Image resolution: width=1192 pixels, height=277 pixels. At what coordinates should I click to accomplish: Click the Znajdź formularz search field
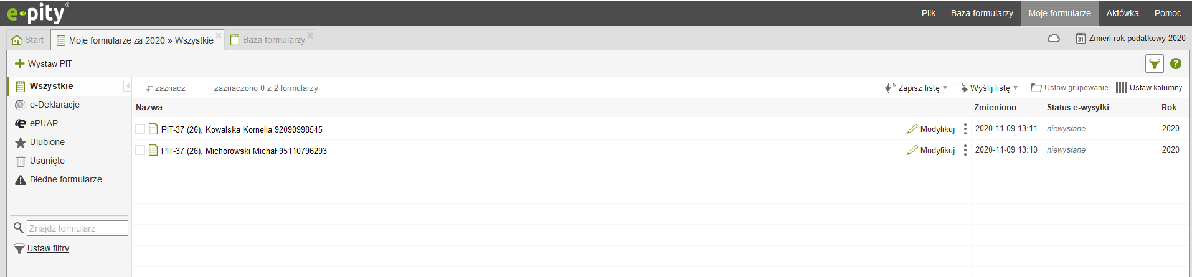click(x=77, y=228)
